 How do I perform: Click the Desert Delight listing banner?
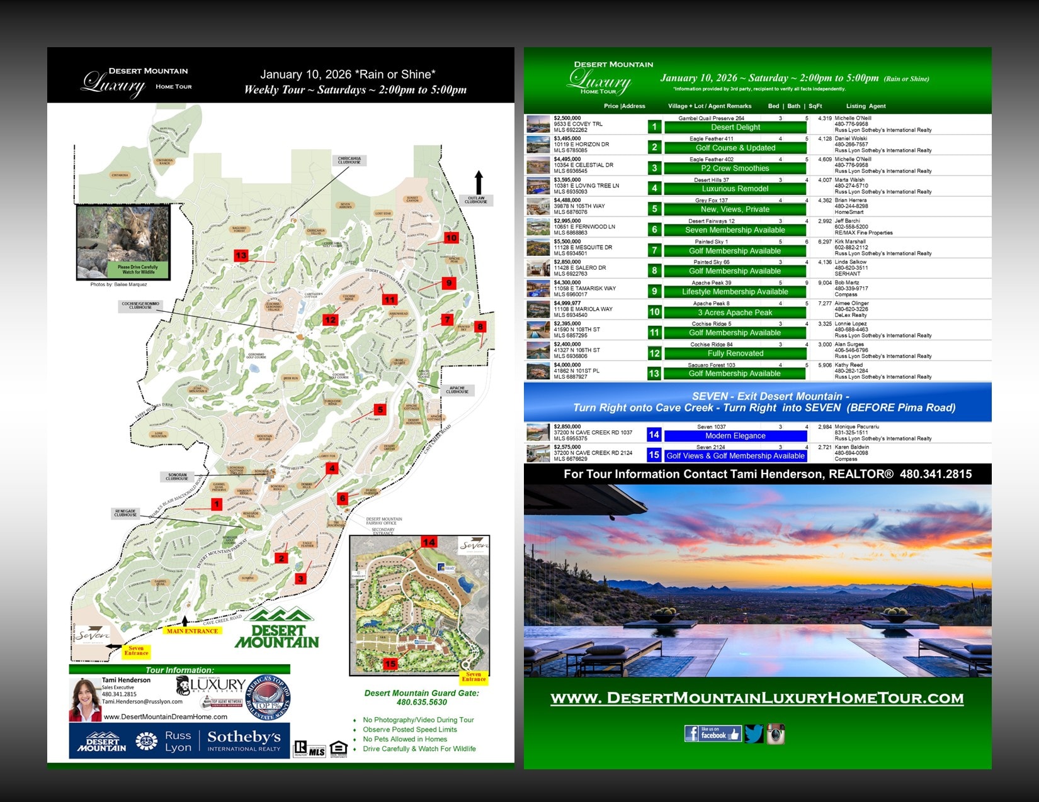tap(735, 127)
